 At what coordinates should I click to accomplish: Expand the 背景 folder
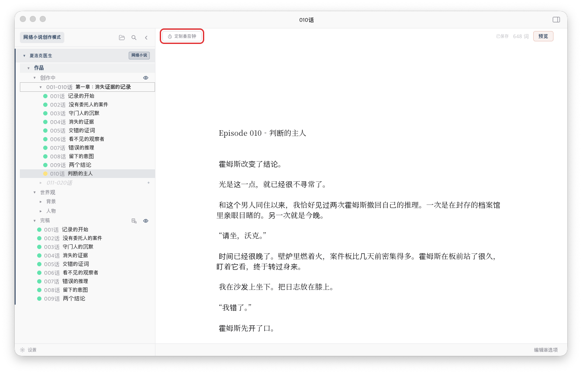tap(41, 202)
